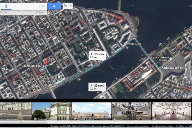Viewport: 192px width, 128px height.
Task: Choose the 29 мин. 2,3 км alternate route
Action: pos(97,87)
